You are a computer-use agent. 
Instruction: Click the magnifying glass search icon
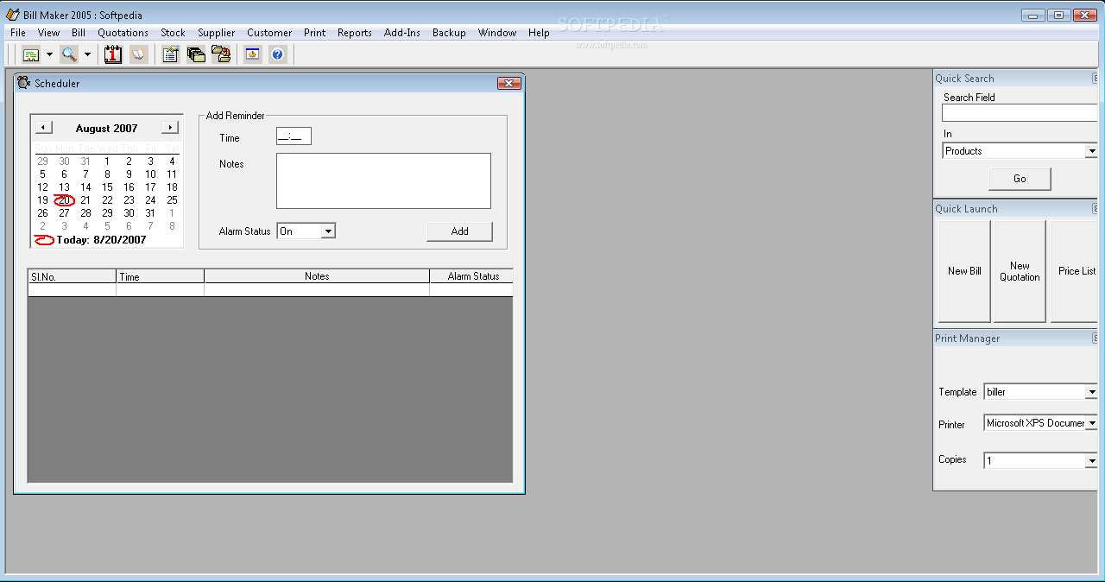pos(69,54)
